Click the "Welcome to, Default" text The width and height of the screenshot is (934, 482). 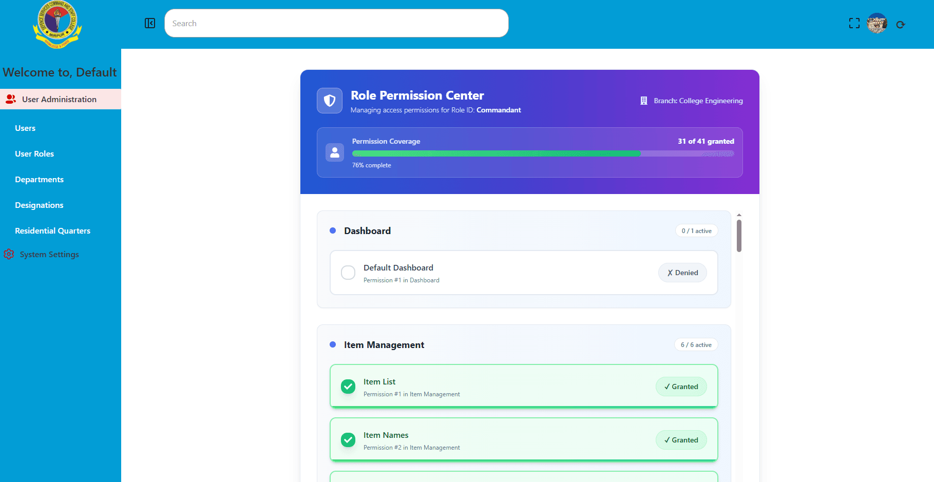click(x=60, y=72)
